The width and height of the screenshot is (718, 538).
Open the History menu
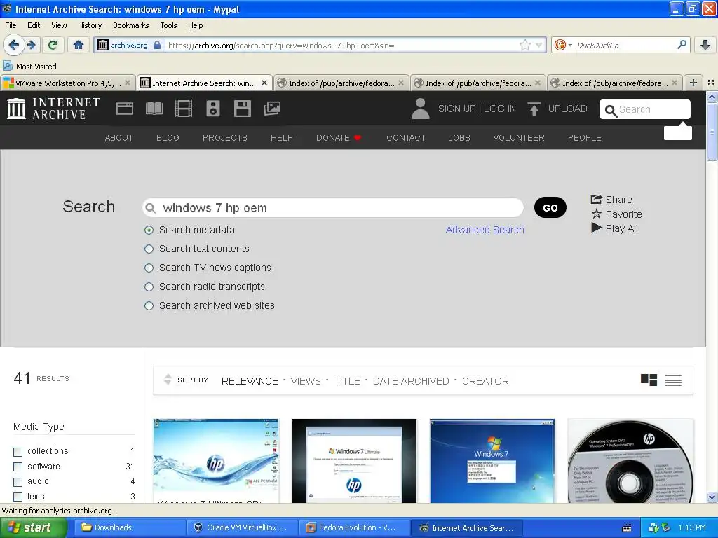89,25
